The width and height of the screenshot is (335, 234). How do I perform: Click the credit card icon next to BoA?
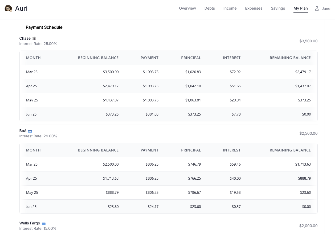coord(30,131)
